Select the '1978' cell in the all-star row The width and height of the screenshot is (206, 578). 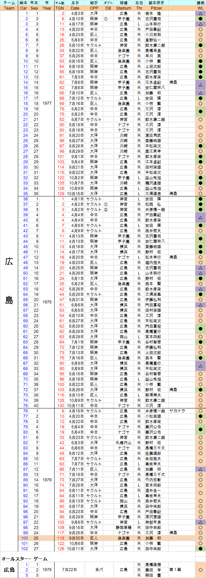47,570
